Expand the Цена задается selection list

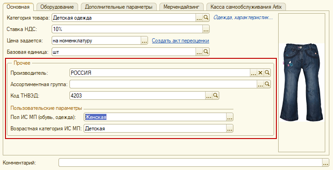(x=144, y=41)
